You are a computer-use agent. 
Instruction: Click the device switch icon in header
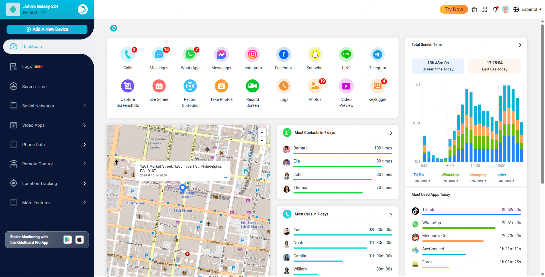(x=83, y=9)
